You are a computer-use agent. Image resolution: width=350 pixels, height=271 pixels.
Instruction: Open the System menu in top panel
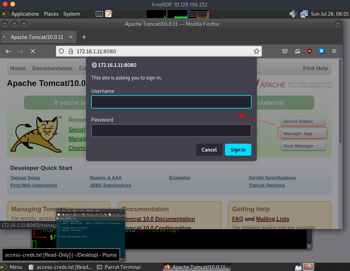72,14
